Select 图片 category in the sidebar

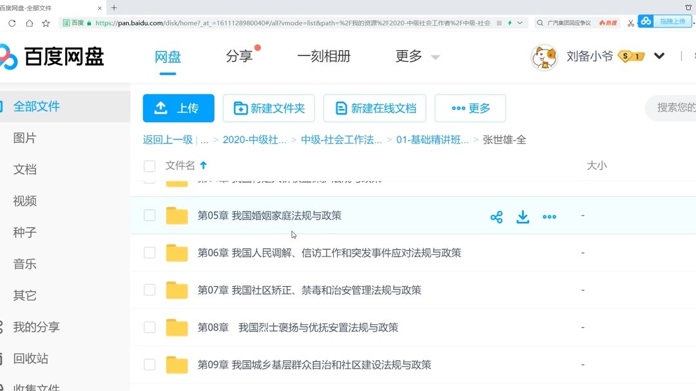(24, 138)
